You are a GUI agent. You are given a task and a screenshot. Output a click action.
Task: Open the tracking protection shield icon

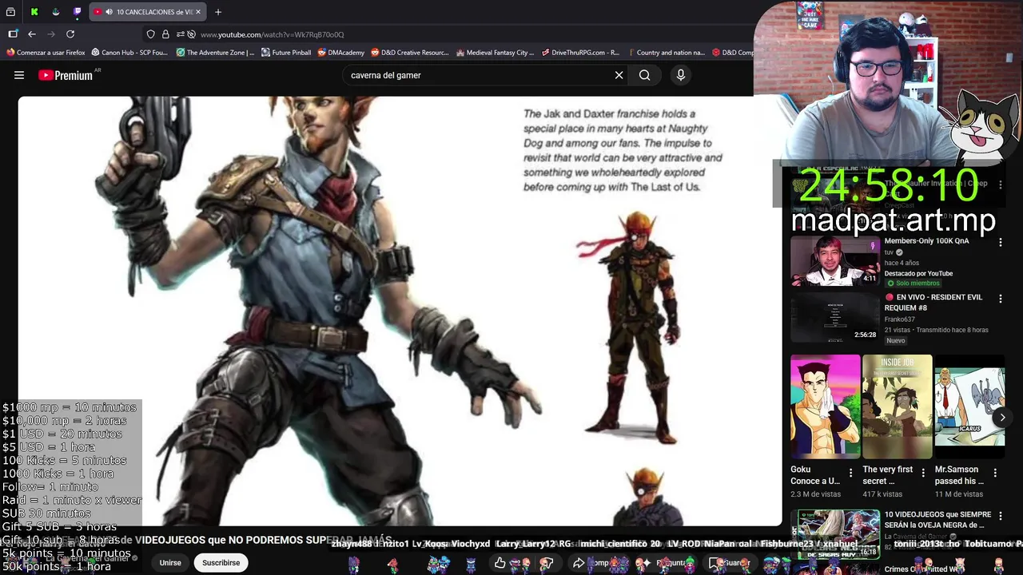(x=150, y=34)
